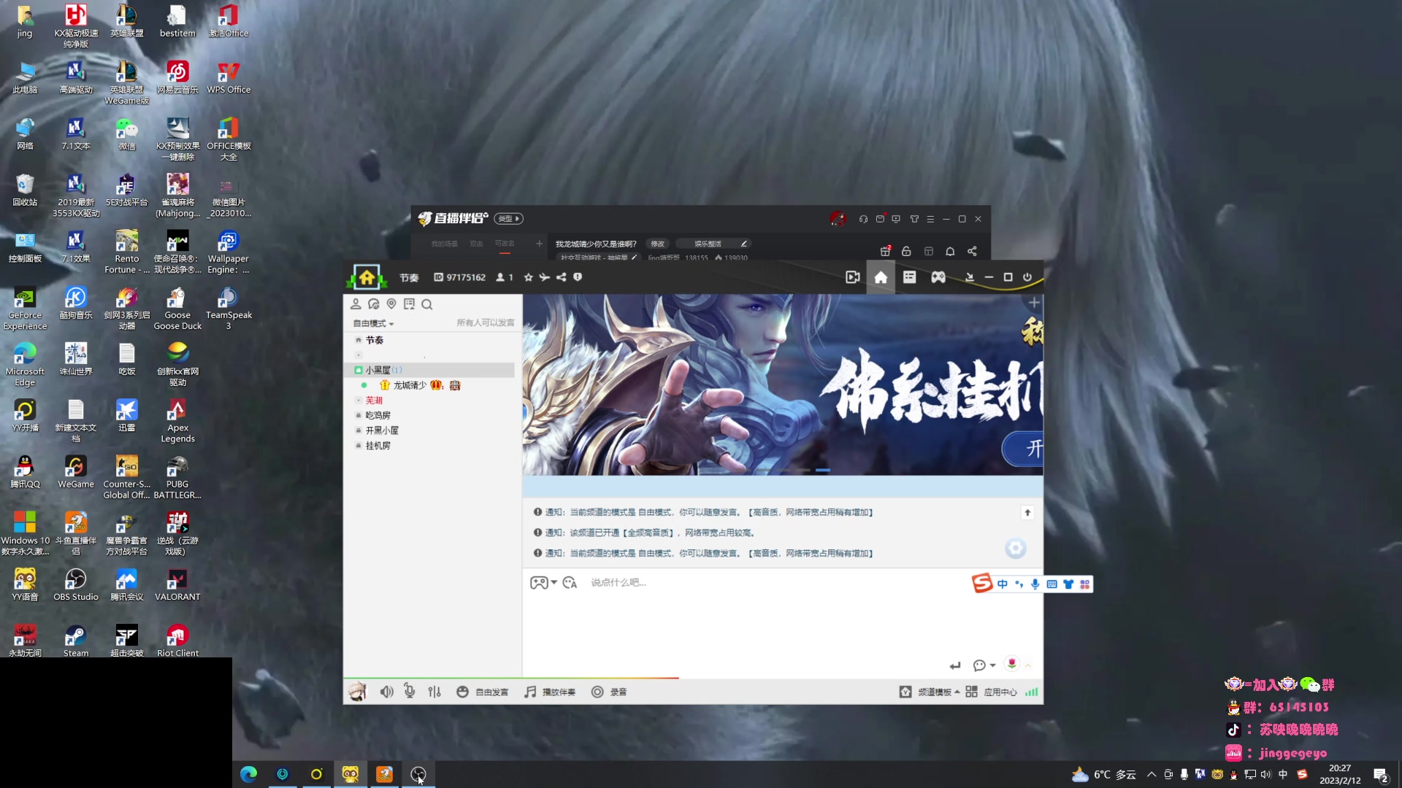Click the 修改 edit title button

click(658, 244)
